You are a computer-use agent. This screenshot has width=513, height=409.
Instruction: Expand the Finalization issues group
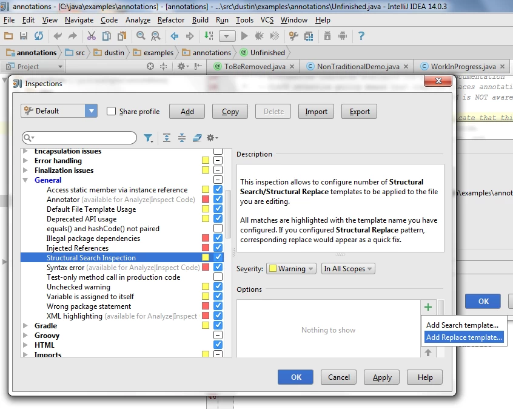point(25,171)
